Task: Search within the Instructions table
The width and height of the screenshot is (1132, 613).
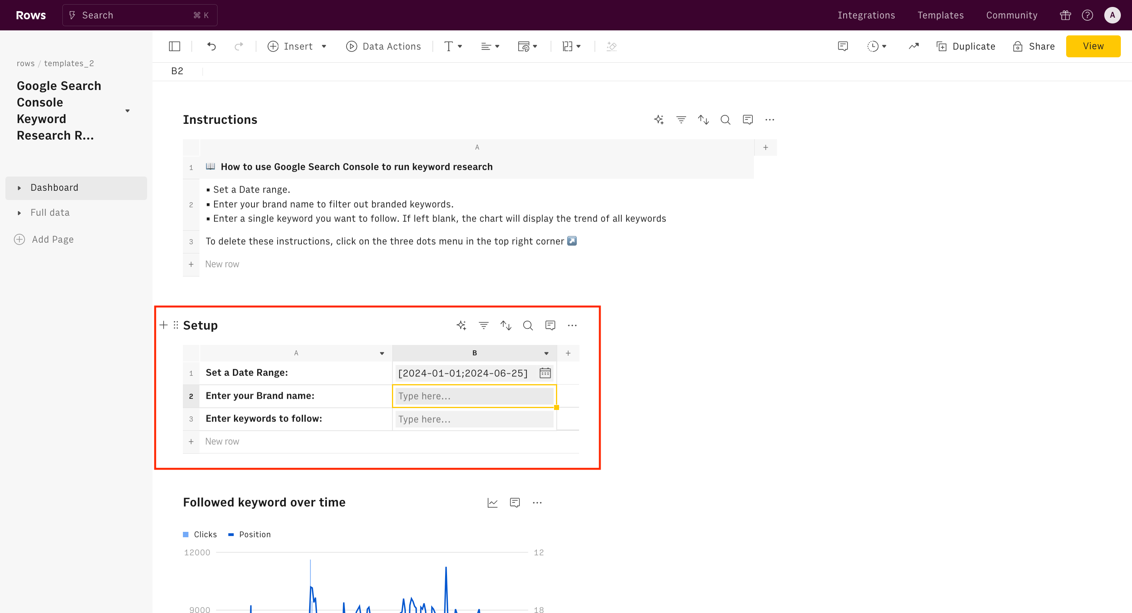Action: click(x=725, y=120)
